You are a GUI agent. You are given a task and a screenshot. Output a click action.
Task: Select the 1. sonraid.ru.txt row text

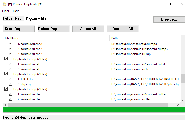point(28,64)
